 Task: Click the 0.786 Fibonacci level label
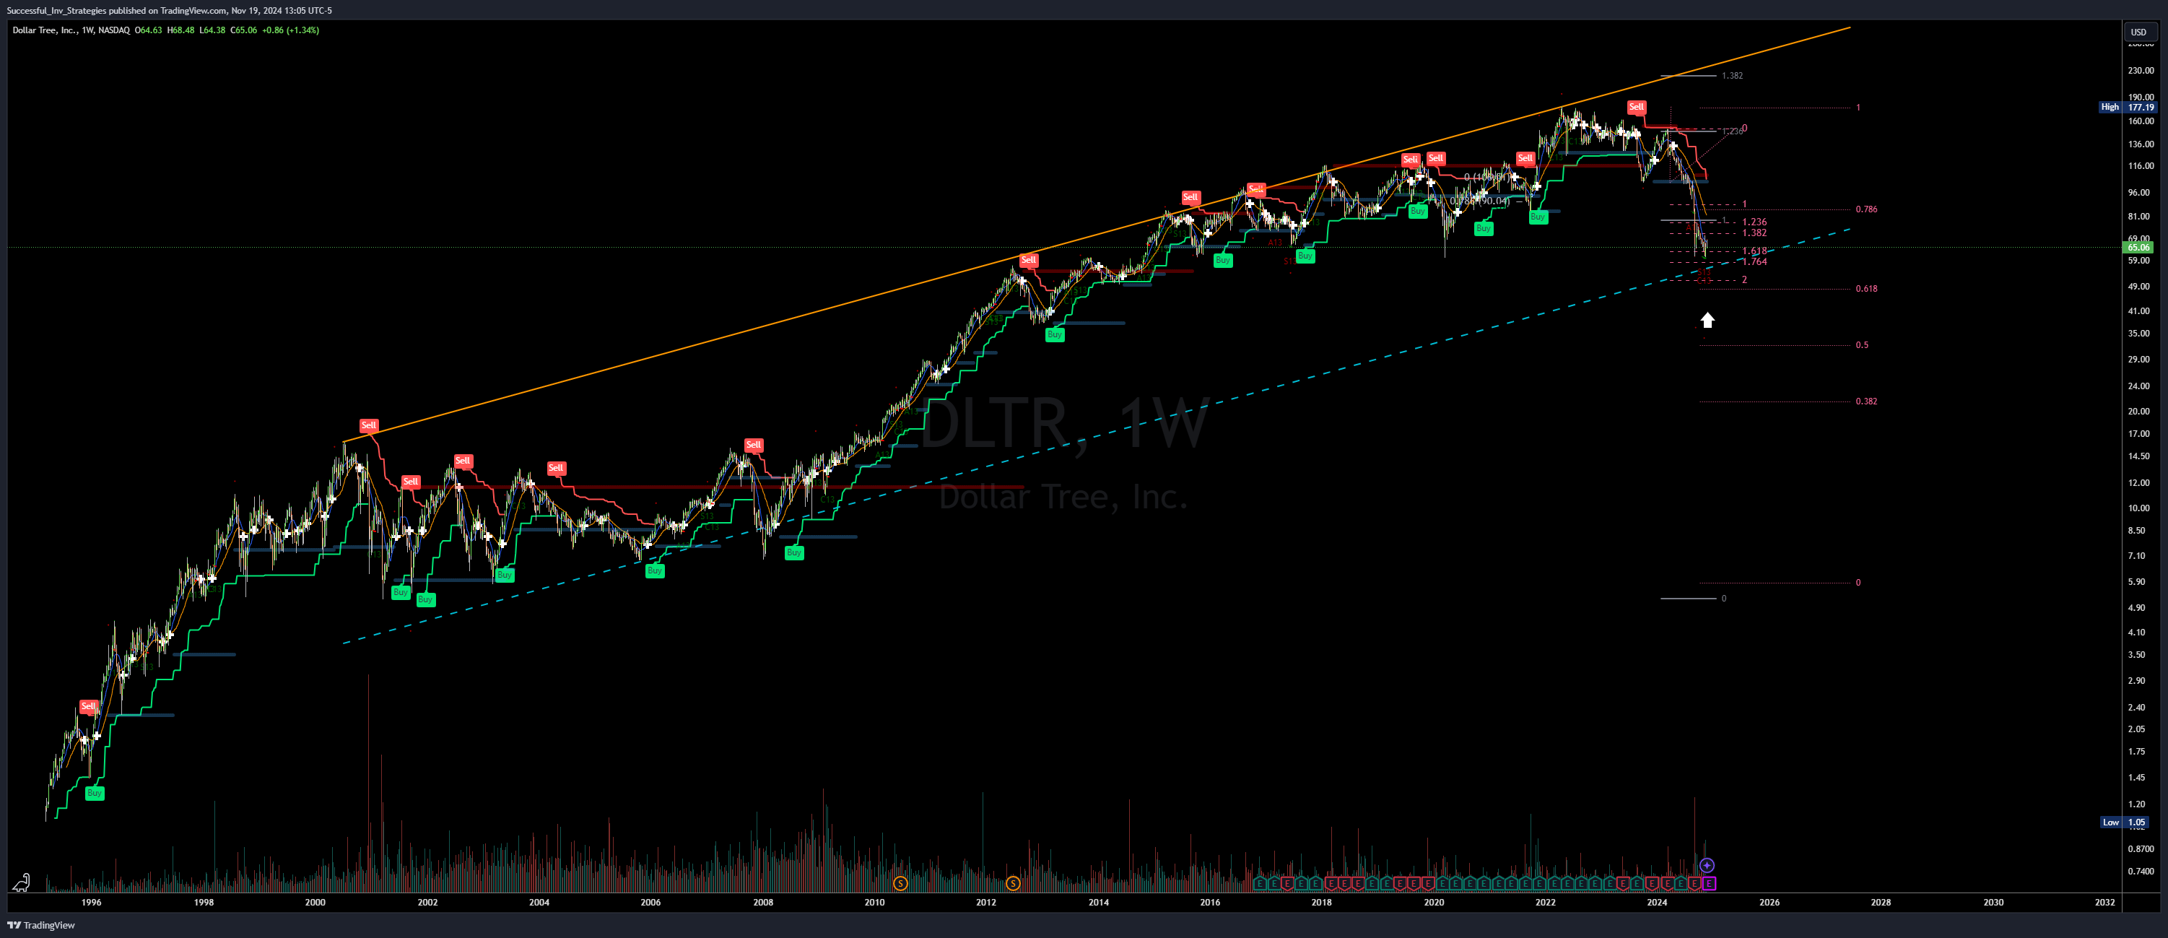click(x=1866, y=209)
